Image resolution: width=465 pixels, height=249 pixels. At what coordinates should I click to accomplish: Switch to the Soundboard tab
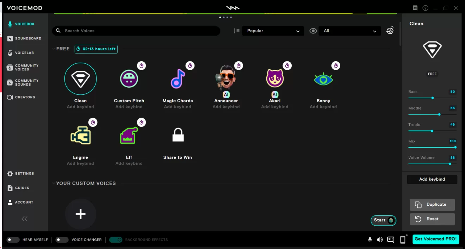[24, 38]
